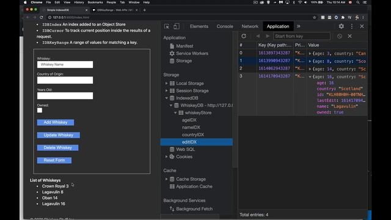Refresh the IndexedDB data view
This screenshot has height=220, width=391.
point(244,36)
